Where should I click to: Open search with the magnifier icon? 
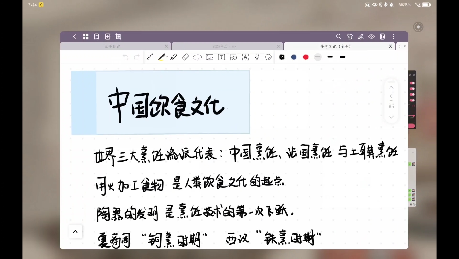(x=339, y=37)
